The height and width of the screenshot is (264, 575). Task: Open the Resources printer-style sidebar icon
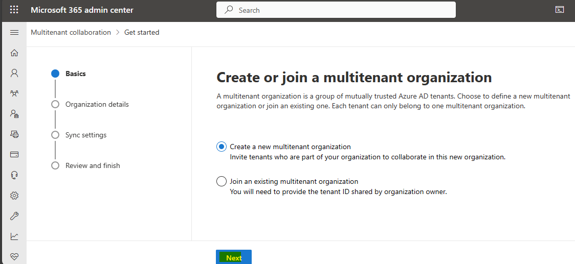coord(14,134)
